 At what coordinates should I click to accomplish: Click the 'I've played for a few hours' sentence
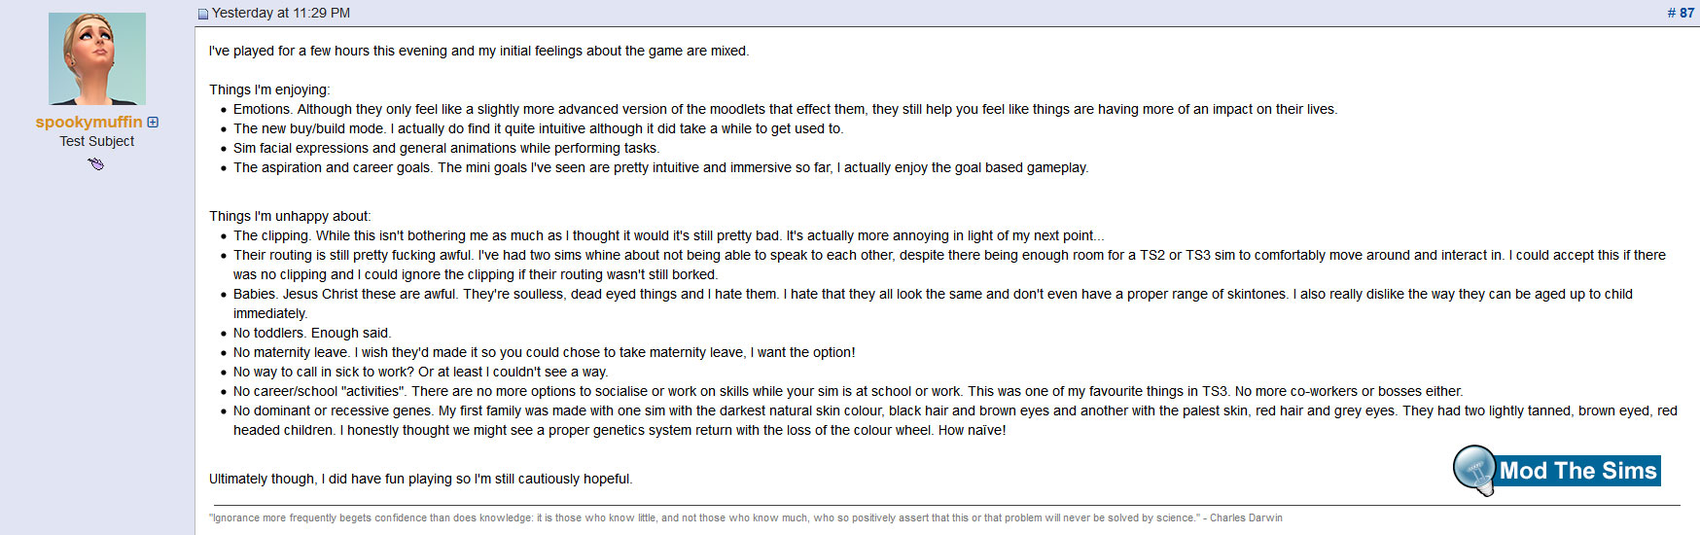pos(478,51)
